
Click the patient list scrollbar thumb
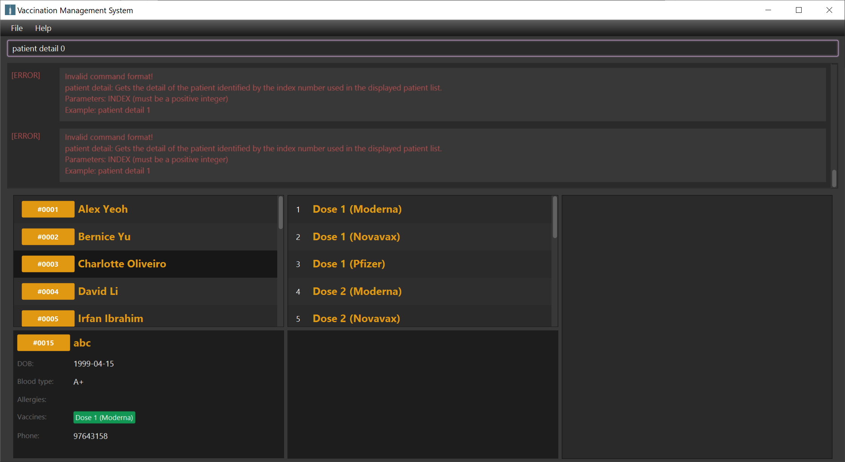[x=281, y=213]
